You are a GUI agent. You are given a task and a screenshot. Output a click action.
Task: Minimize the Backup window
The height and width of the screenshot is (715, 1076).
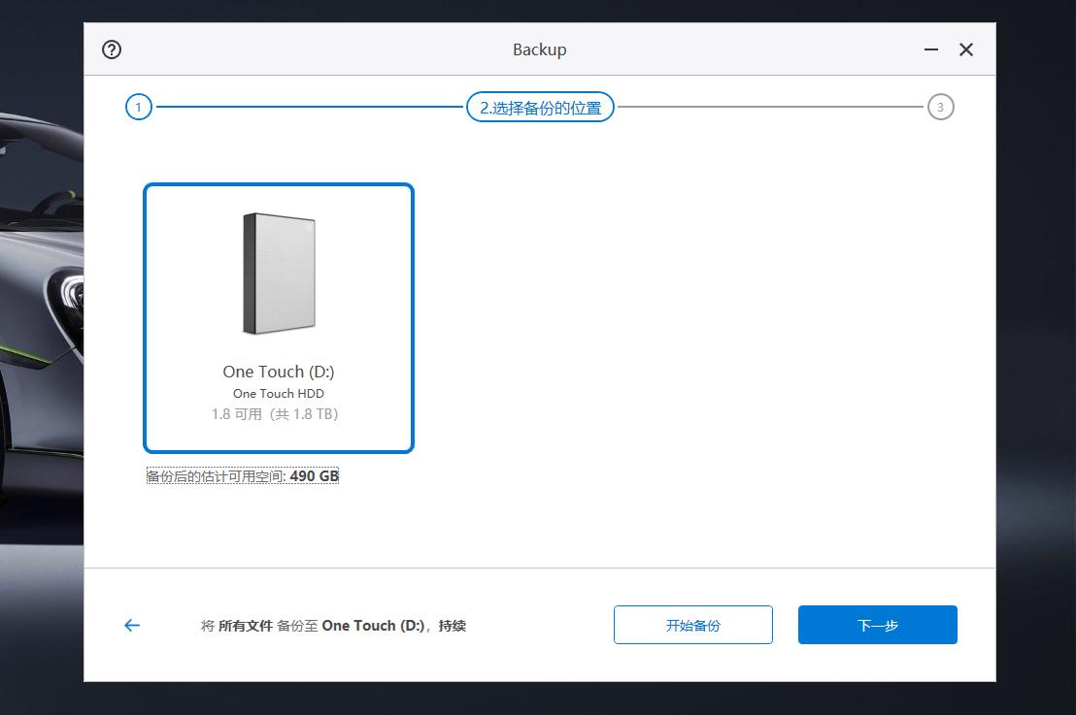931,49
